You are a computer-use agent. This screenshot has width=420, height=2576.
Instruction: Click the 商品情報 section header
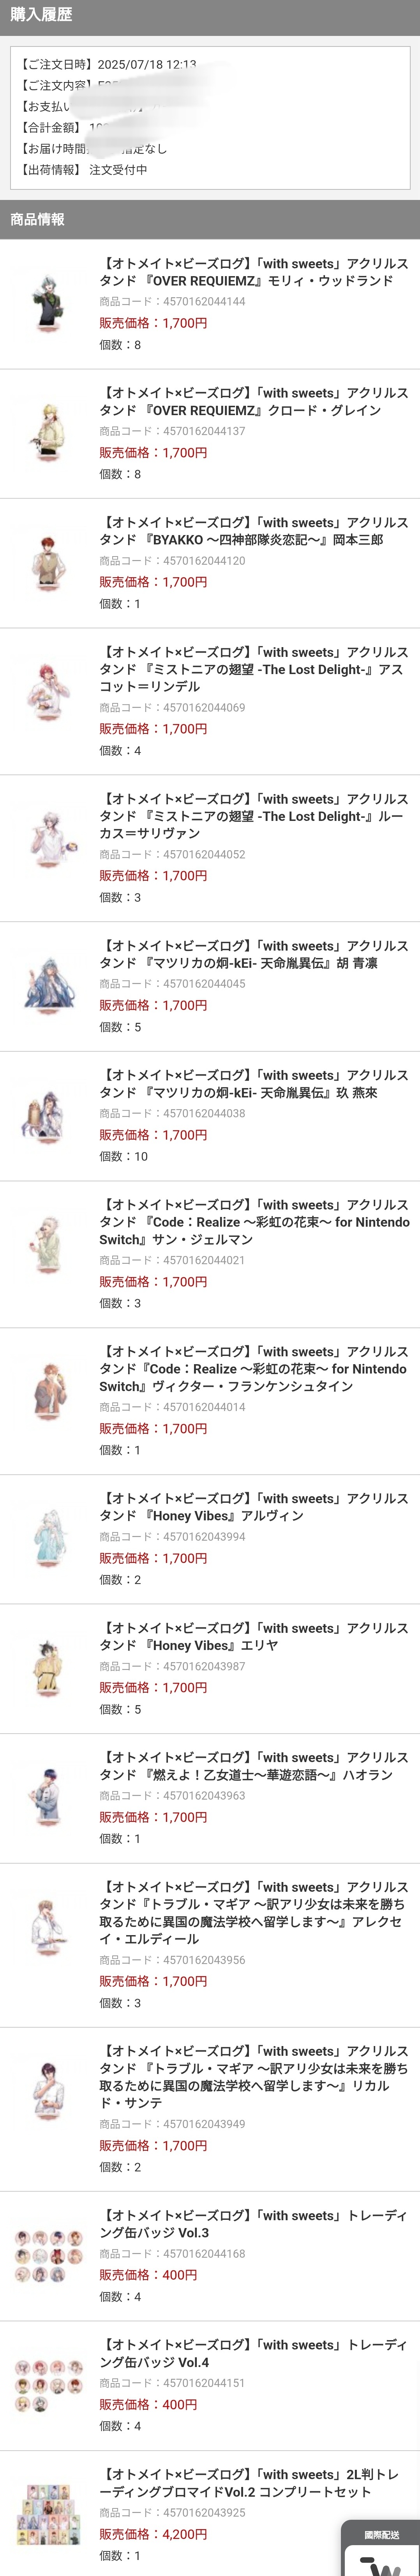tap(38, 219)
